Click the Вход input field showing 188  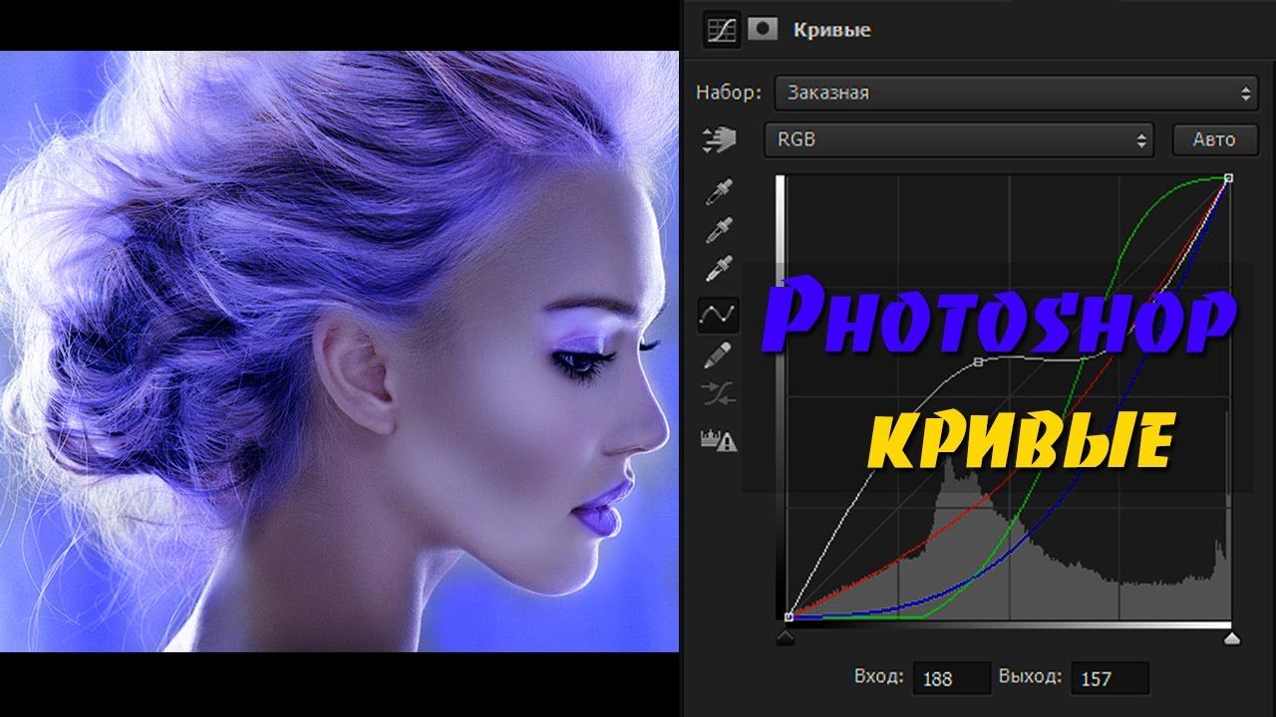950,678
